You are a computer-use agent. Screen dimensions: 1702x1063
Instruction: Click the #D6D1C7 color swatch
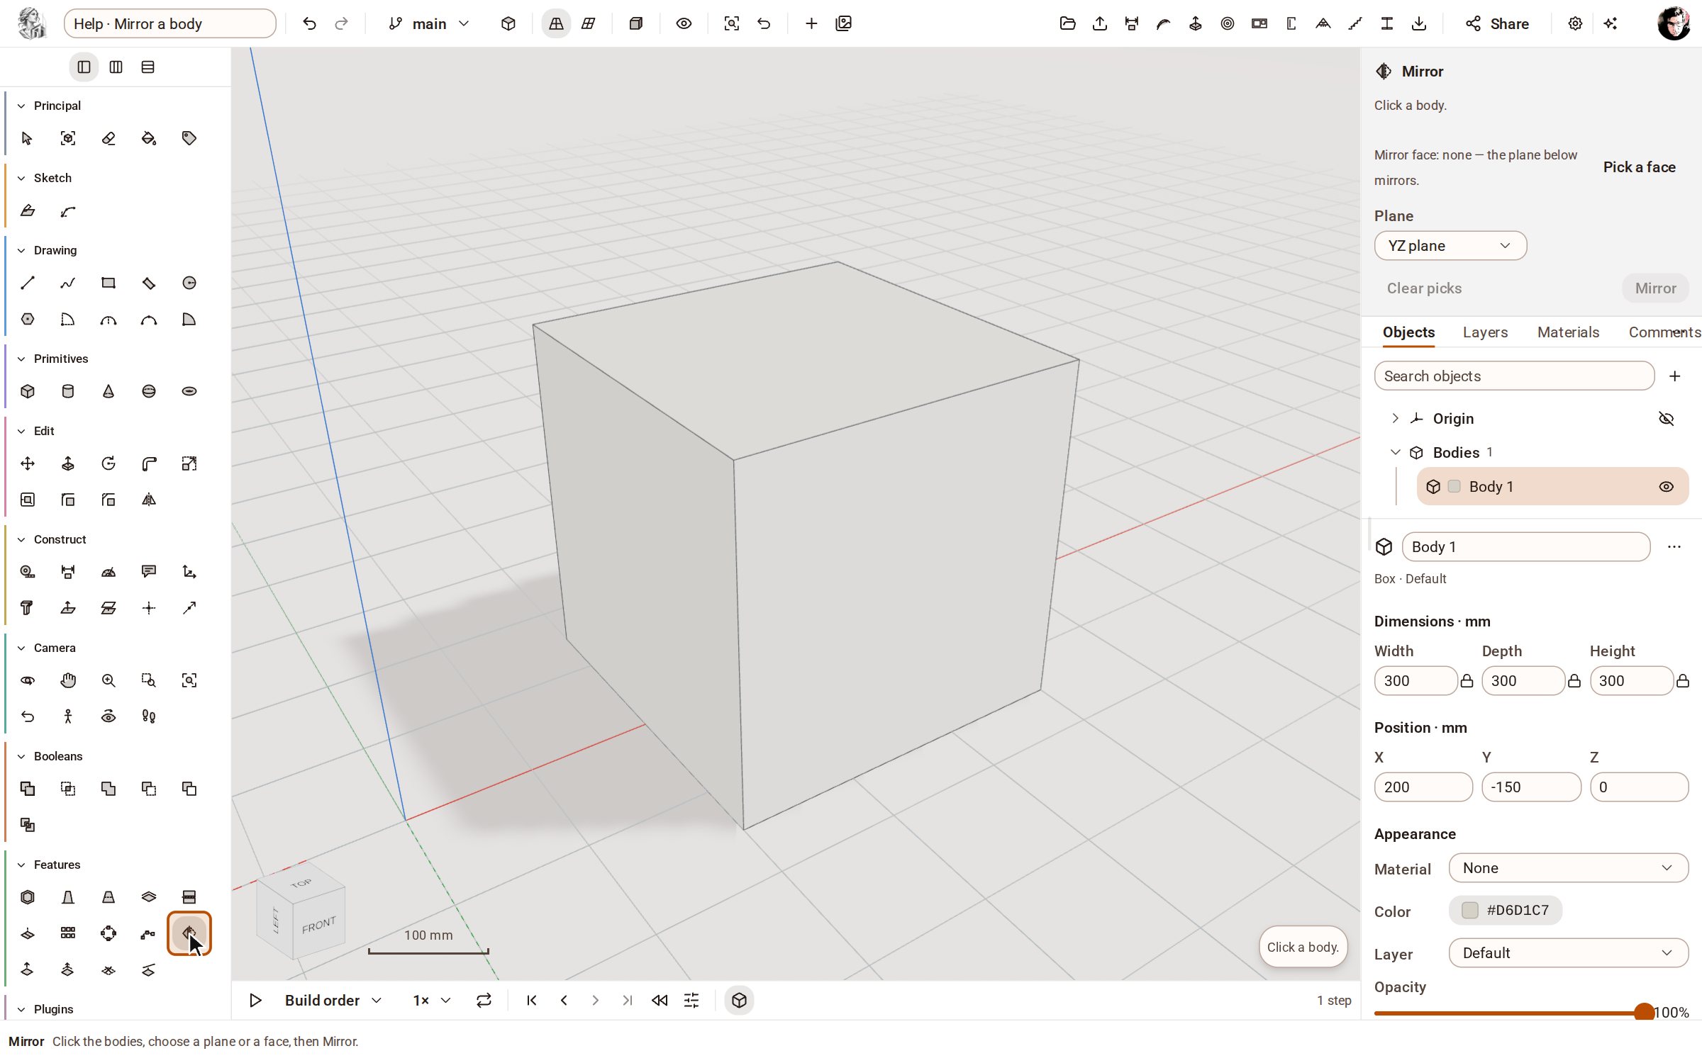click(1505, 911)
